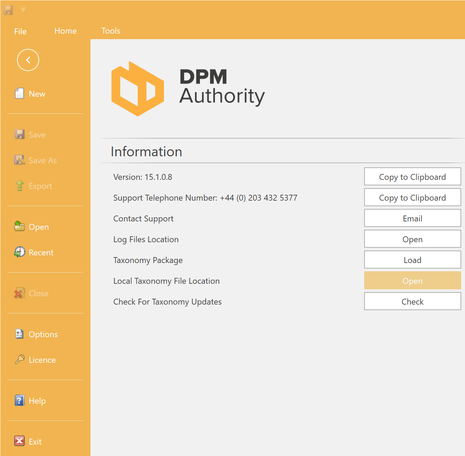Click the Save text in the sidebar
The image size is (465, 456).
(37, 135)
